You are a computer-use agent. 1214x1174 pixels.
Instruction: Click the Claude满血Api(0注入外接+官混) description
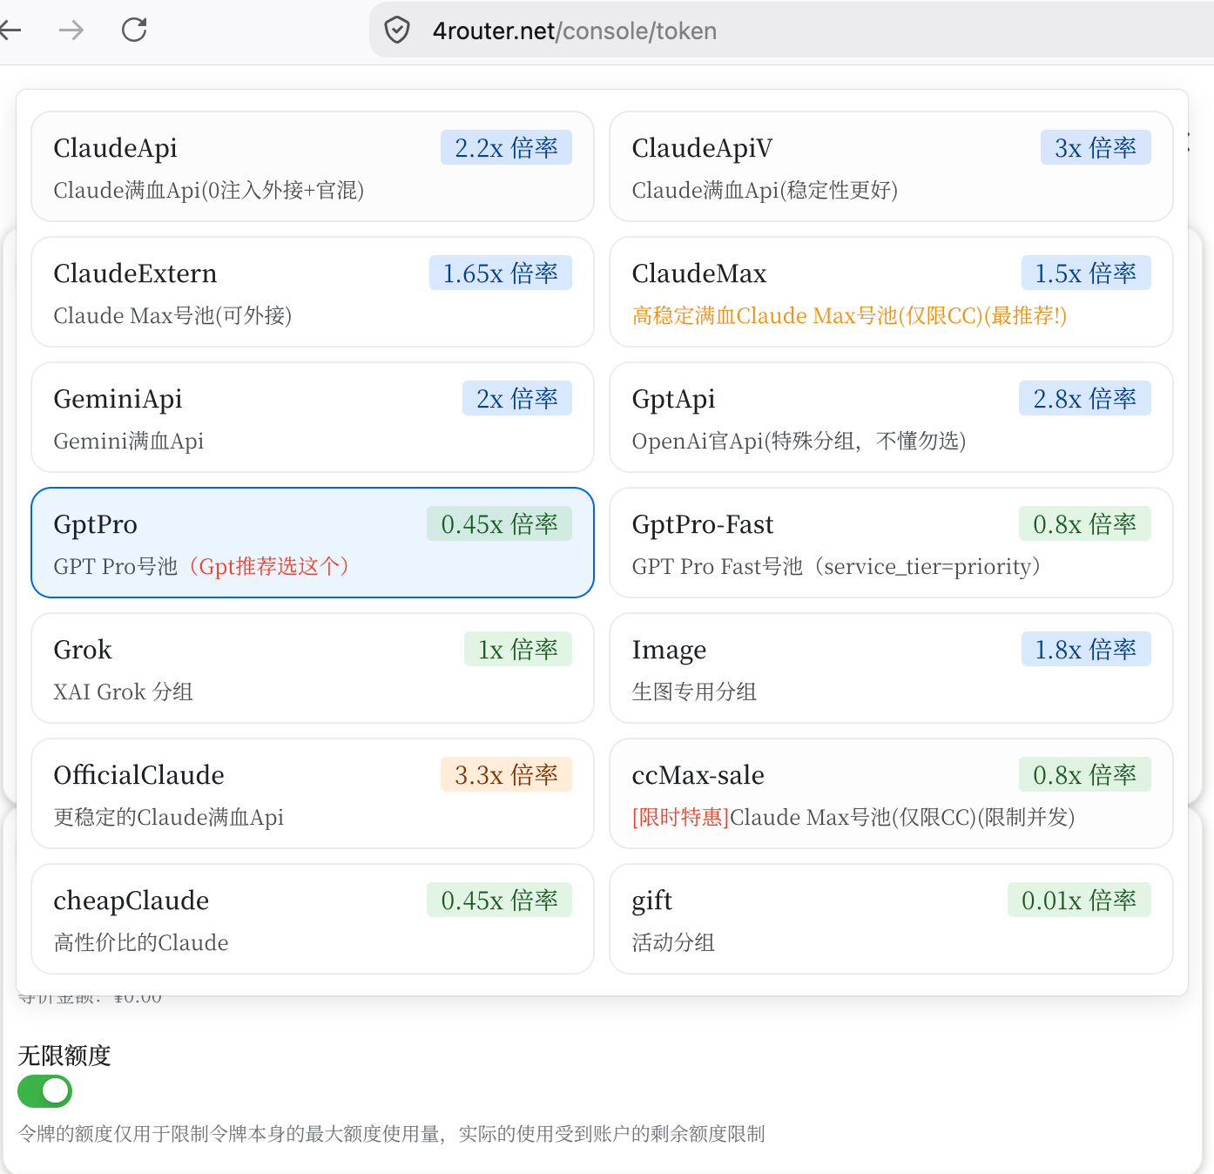pos(209,190)
